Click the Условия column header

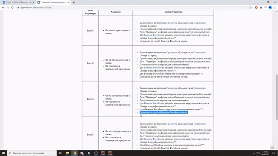pos(116,12)
